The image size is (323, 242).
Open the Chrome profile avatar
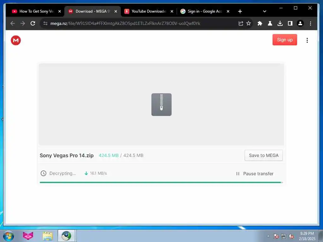coord(300,23)
